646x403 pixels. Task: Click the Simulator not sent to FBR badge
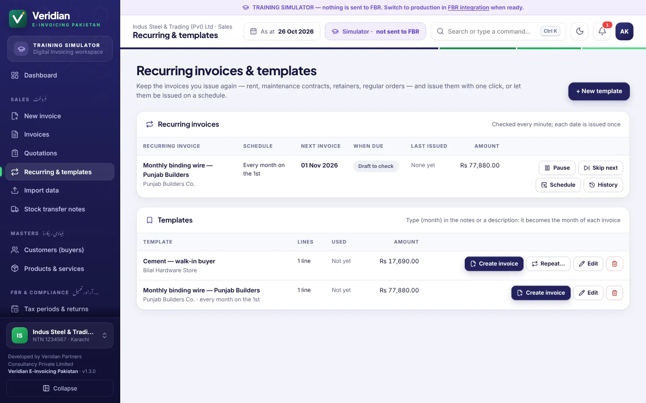coord(375,31)
